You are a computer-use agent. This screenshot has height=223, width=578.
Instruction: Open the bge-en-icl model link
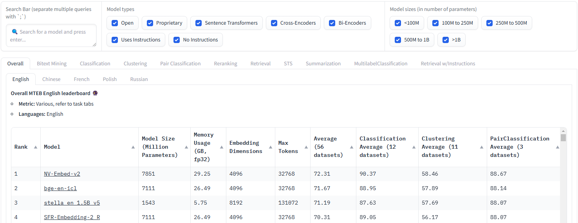tap(60, 188)
